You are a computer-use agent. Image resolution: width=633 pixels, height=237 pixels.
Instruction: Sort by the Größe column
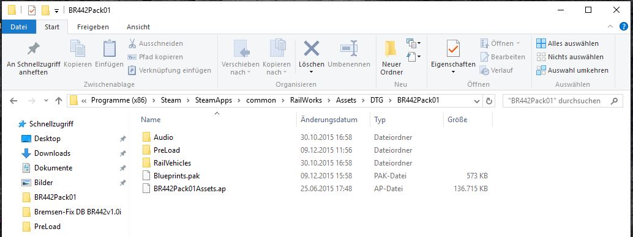[458, 120]
